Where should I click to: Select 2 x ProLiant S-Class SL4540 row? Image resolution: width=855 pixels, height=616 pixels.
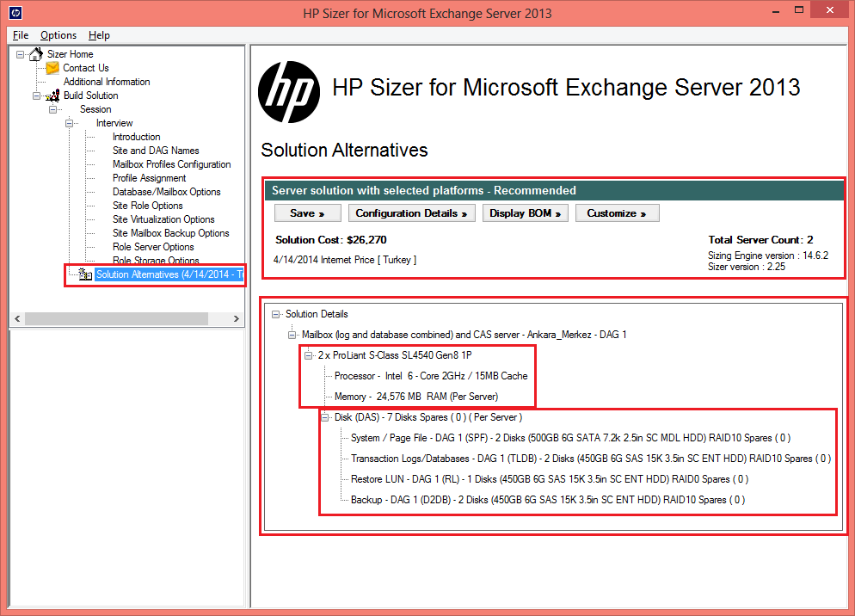(395, 355)
